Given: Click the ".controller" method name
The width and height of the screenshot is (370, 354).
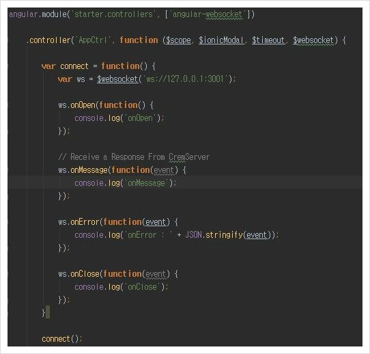Looking at the screenshot, I should (x=48, y=40).
